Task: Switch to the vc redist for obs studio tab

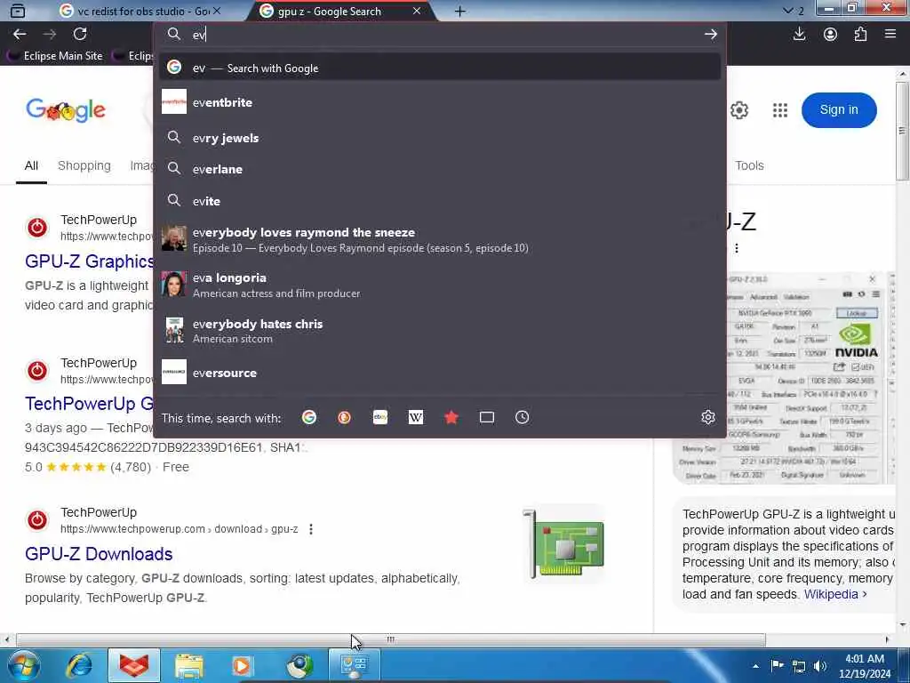Action: click(140, 11)
